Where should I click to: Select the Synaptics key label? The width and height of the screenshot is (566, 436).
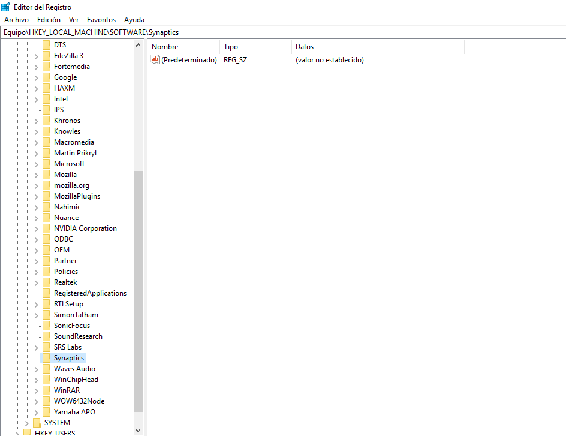69,358
